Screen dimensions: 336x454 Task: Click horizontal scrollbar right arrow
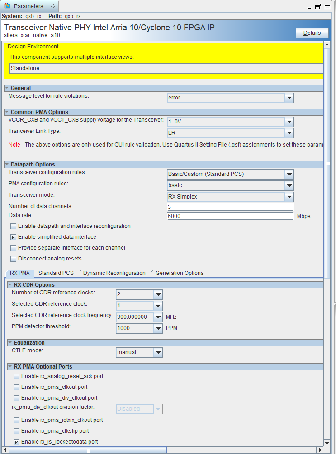[x=320, y=450]
